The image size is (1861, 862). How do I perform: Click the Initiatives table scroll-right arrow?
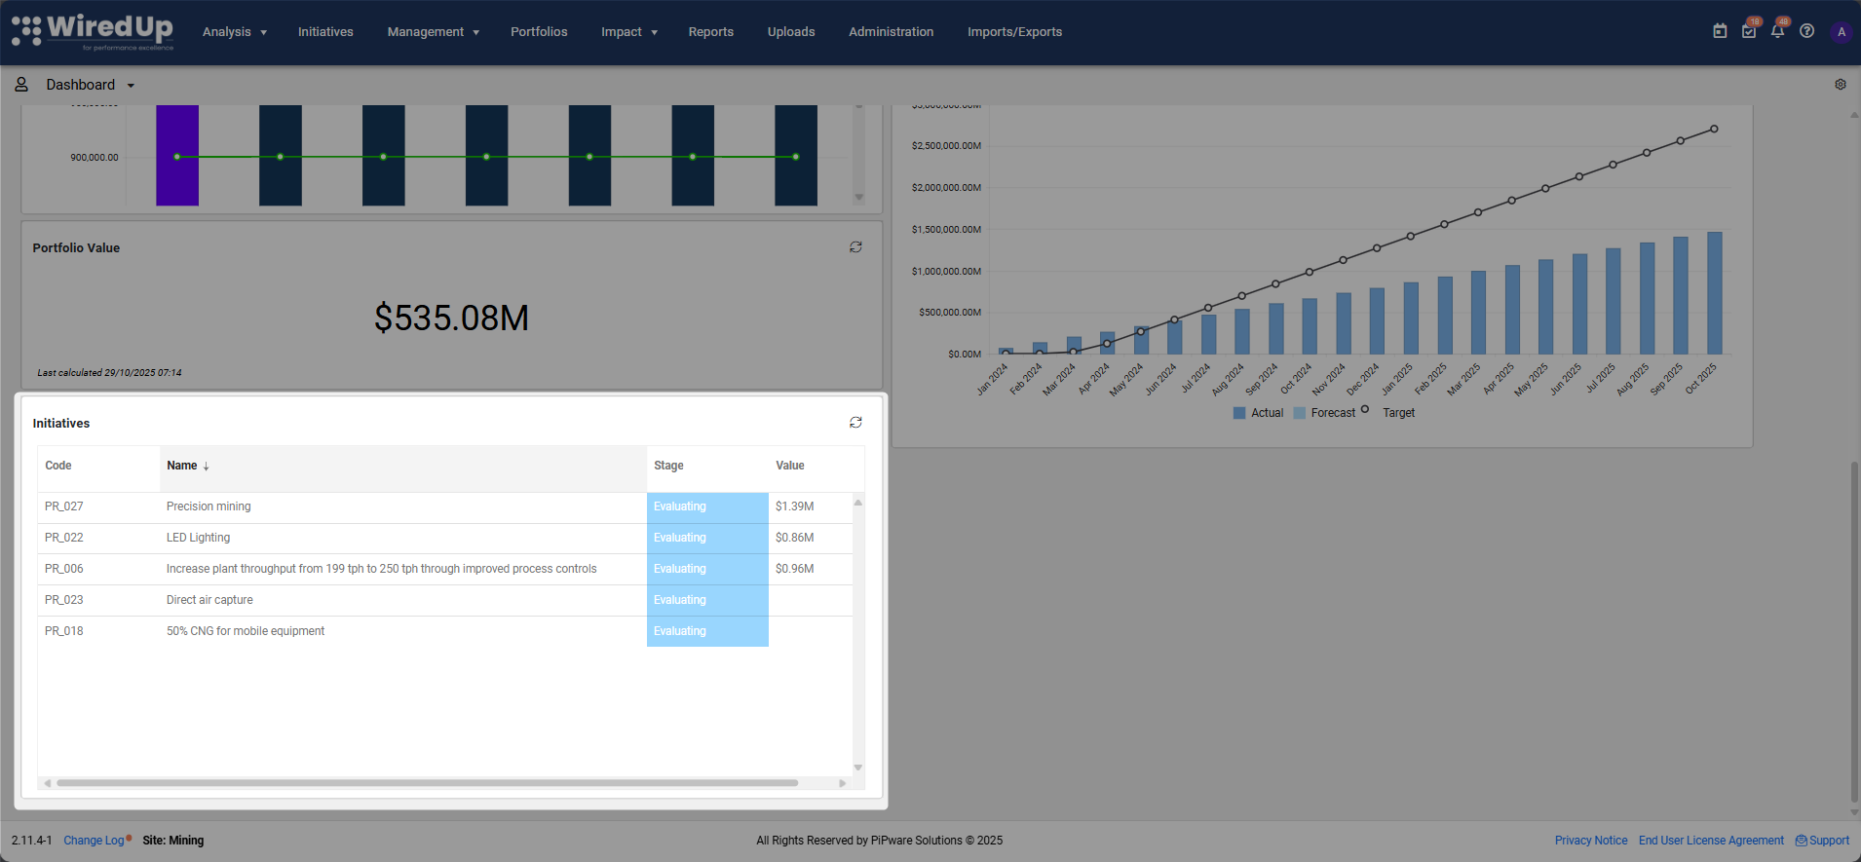click(843, 783)
